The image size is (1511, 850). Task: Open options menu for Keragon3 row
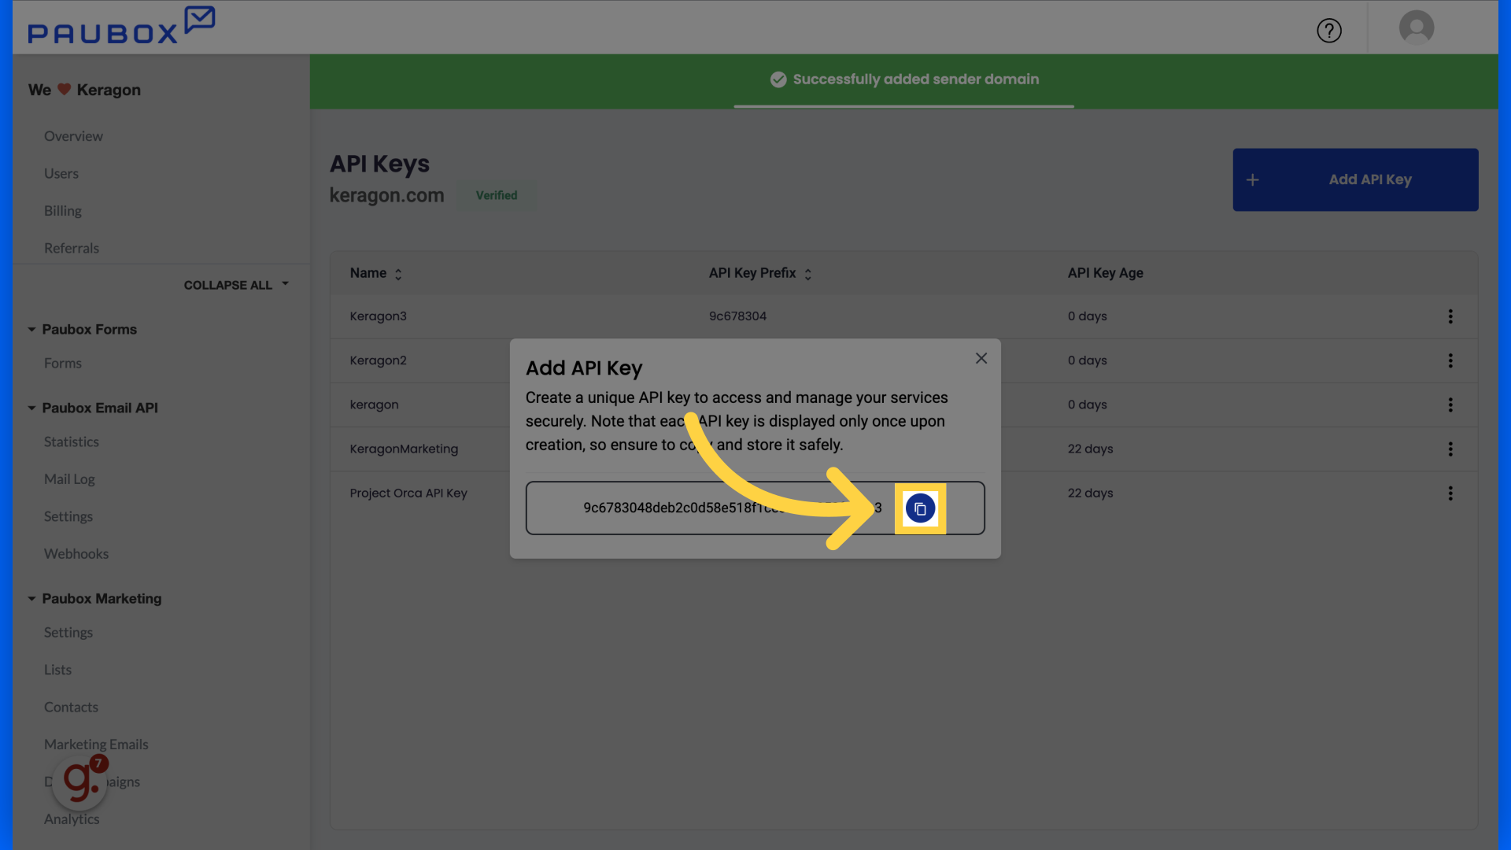[x=1450, y=316]
